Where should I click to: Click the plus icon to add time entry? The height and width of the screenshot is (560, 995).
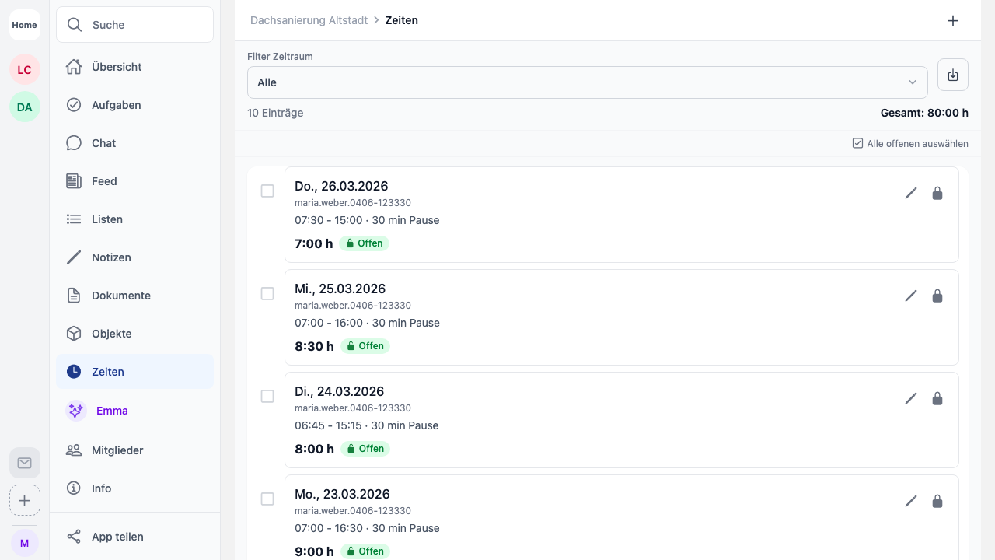click(953, 21)
